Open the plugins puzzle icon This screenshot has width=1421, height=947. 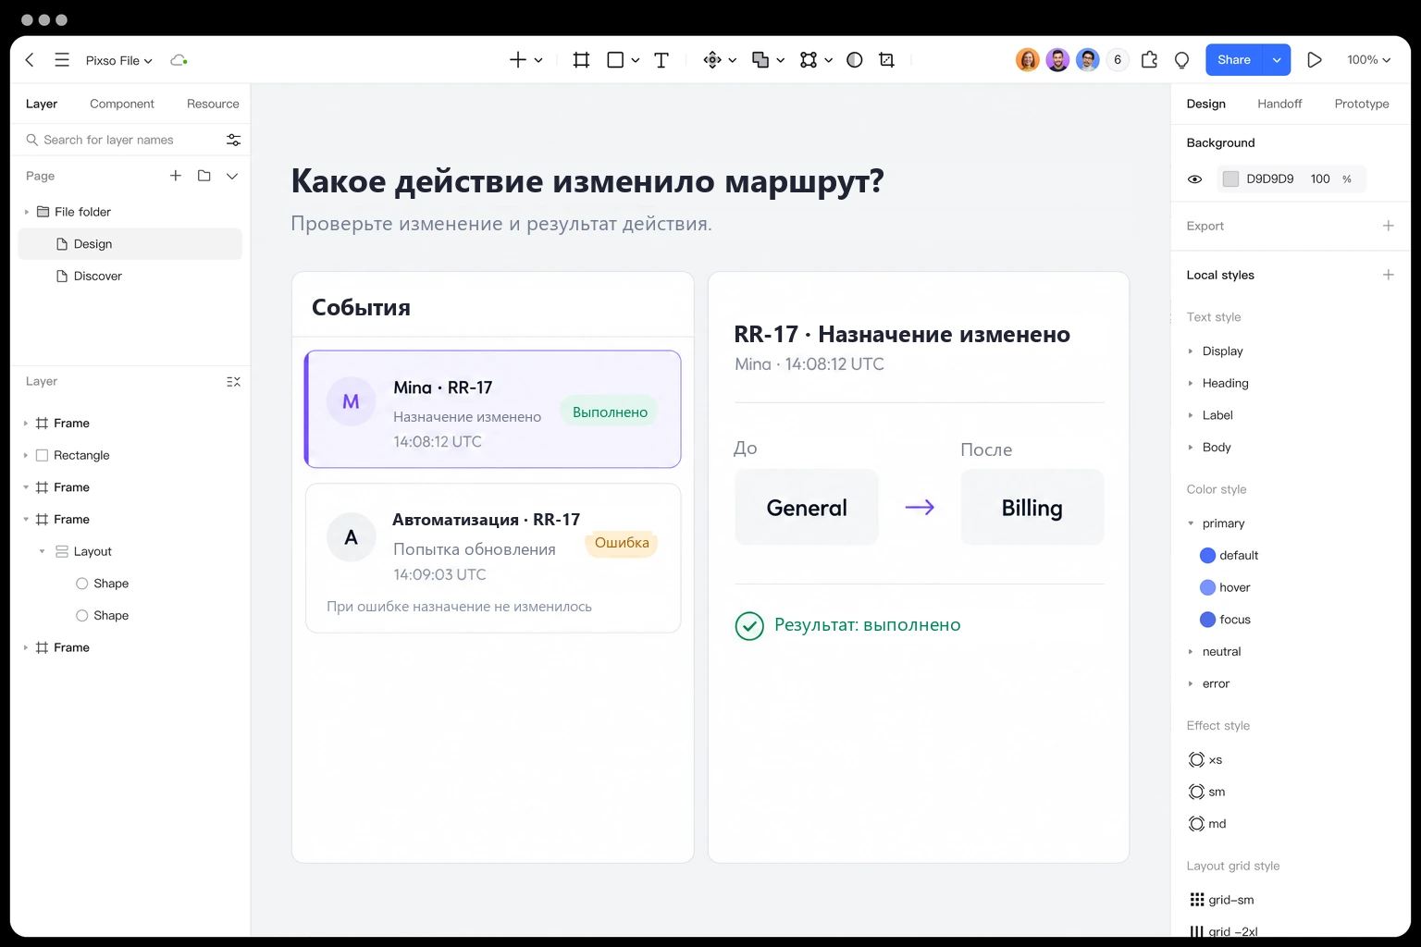[1149, 60]
